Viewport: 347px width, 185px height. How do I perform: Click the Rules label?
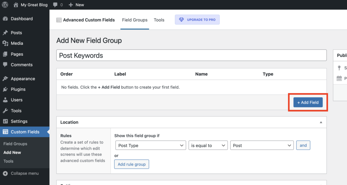point(66,136)
